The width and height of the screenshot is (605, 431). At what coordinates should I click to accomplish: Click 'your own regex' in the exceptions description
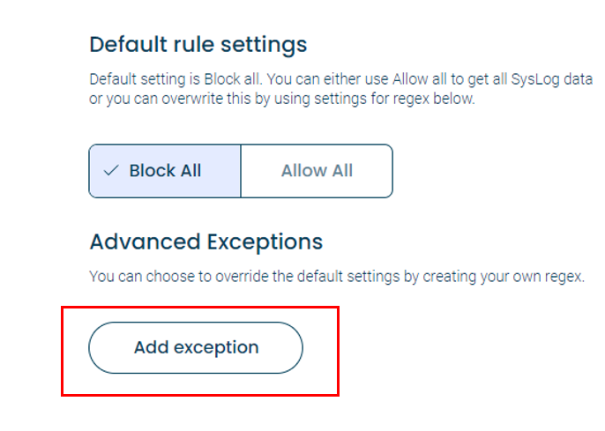[x=532, y=277]
